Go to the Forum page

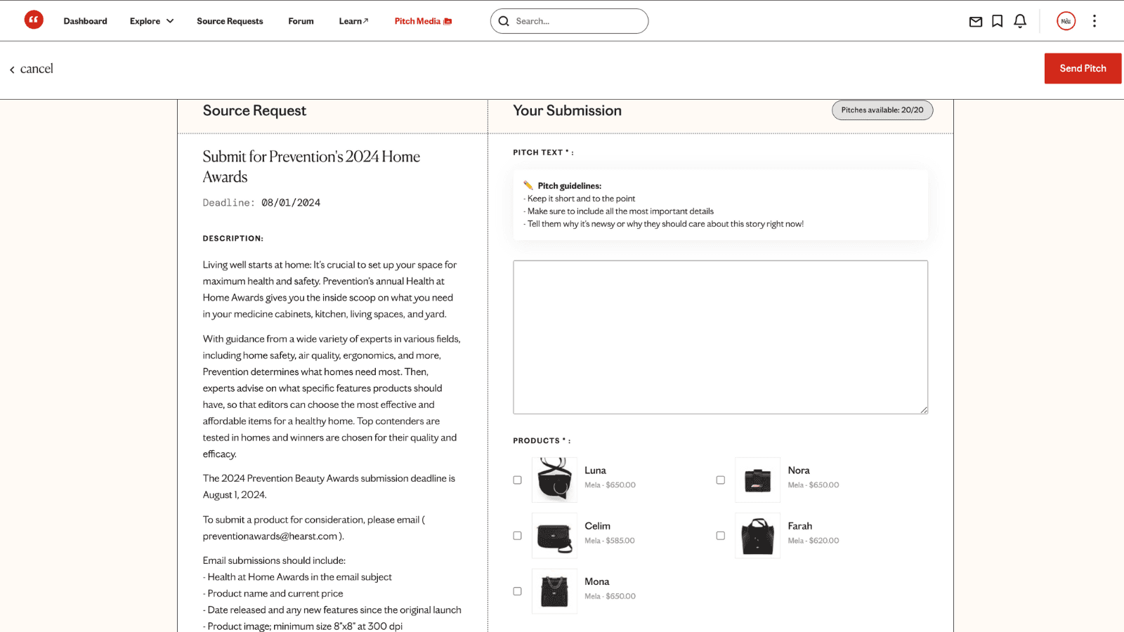tap(301, 21)
